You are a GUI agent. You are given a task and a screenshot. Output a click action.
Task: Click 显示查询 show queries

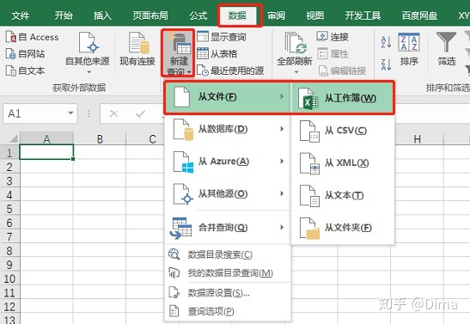[222, 37]
